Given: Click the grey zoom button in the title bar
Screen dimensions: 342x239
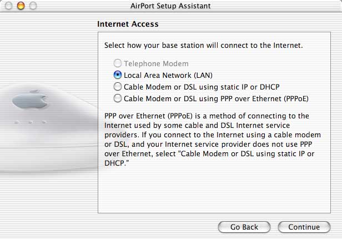Looking at the screenshot, I should point(33,6).
